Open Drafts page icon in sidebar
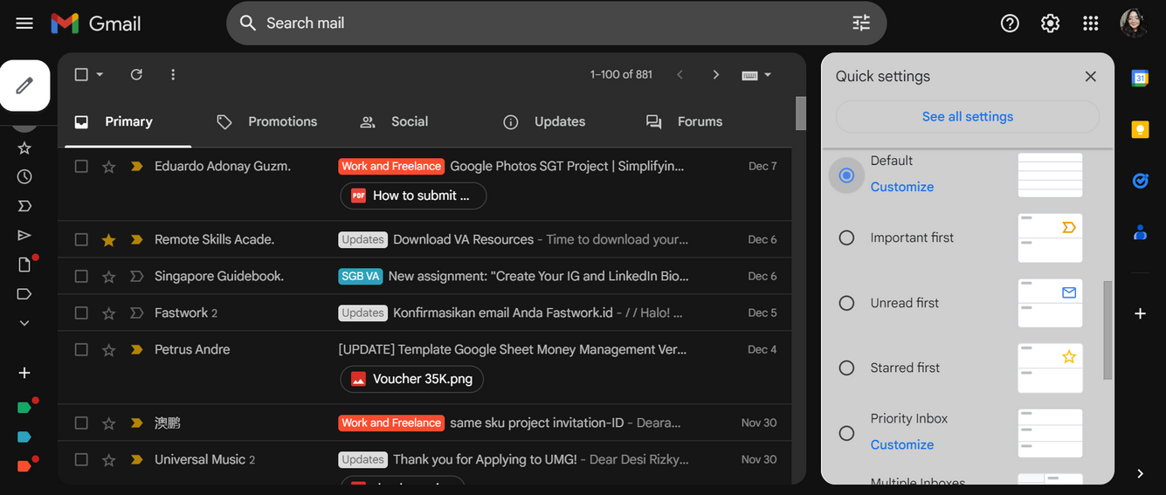This screenshot has height=495, width=1166. [24, 265]
